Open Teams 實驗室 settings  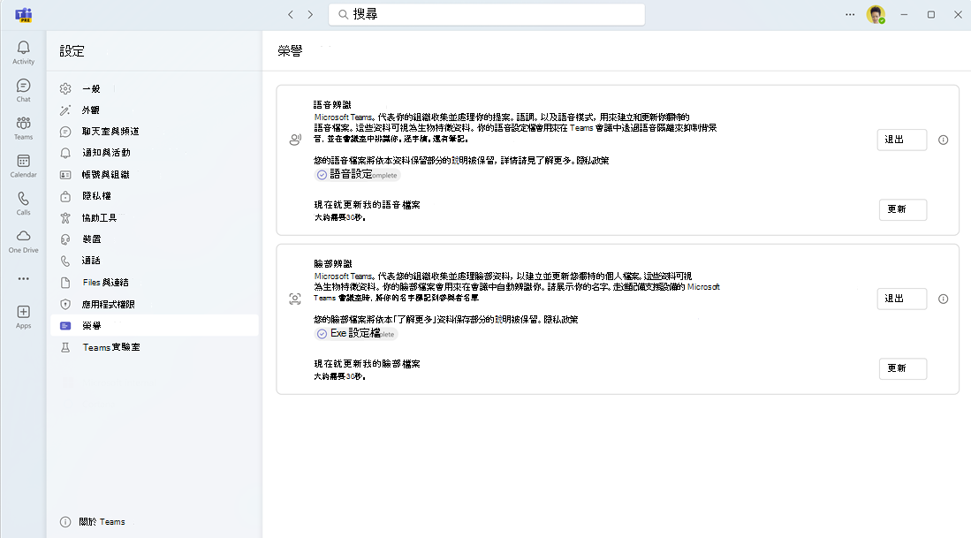point(155,347)
